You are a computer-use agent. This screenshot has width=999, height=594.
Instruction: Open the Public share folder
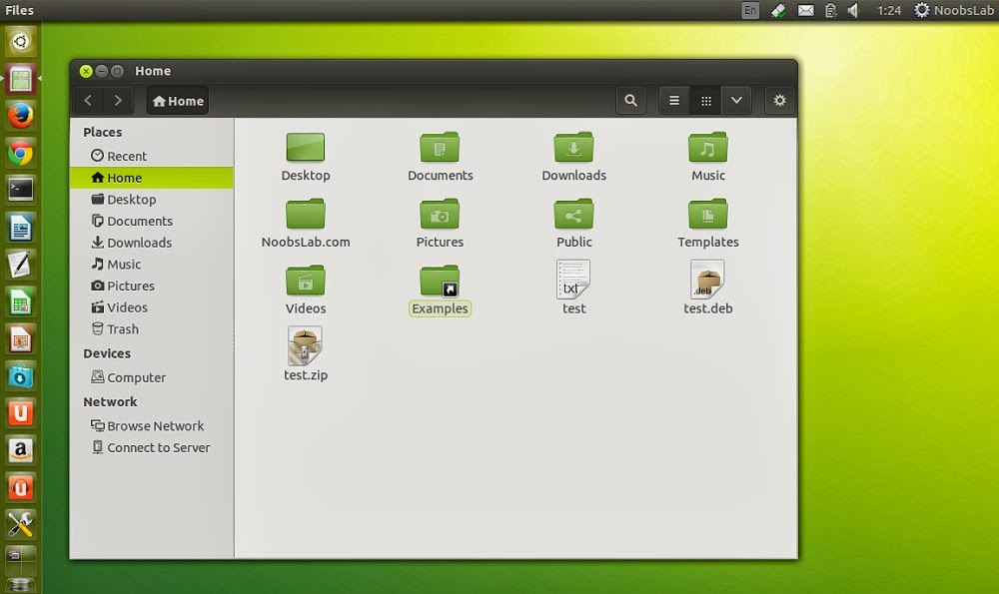[x=573, y=214]
